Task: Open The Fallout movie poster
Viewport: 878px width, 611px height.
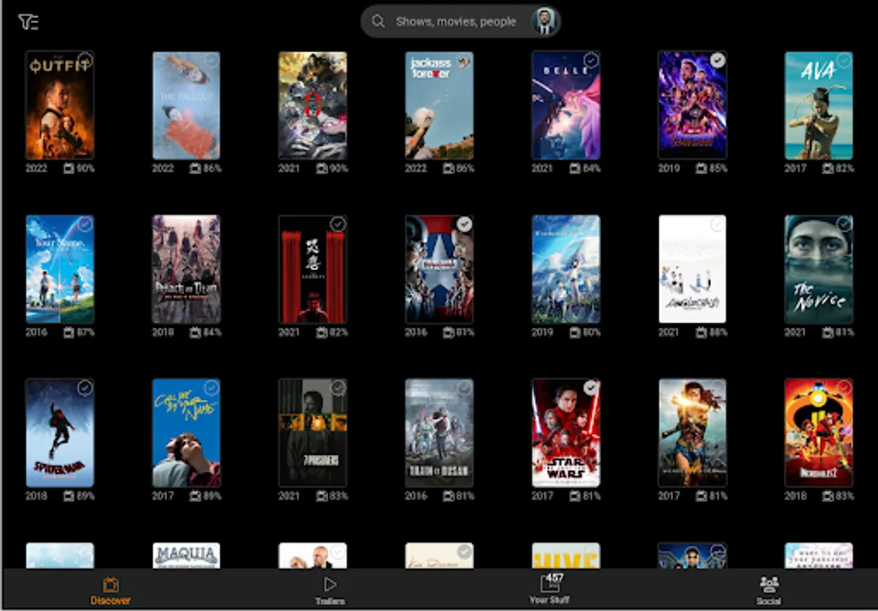Action: pos(186,105)
